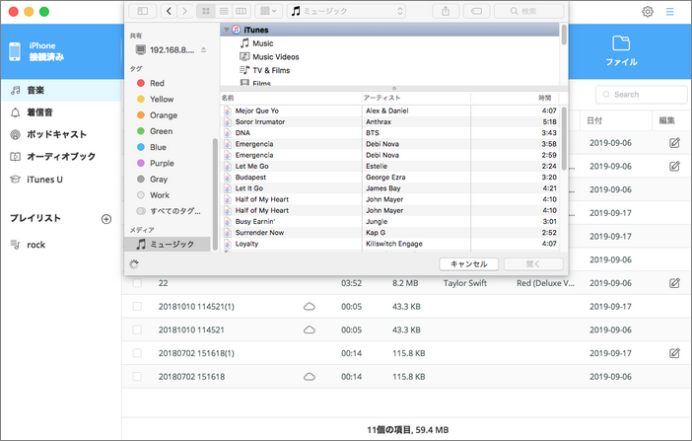Click the 検索 field in file dialog
692x441 pixels.
pos(528,11)
